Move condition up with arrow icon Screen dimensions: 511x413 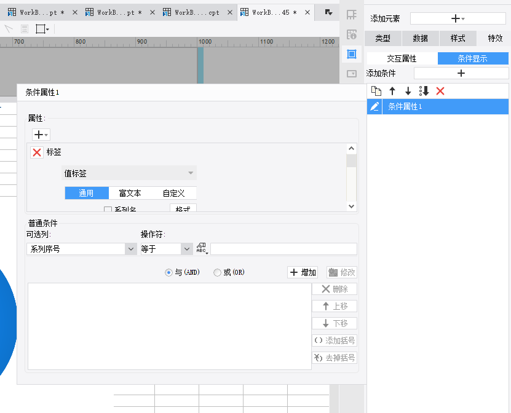pos(392,91)
